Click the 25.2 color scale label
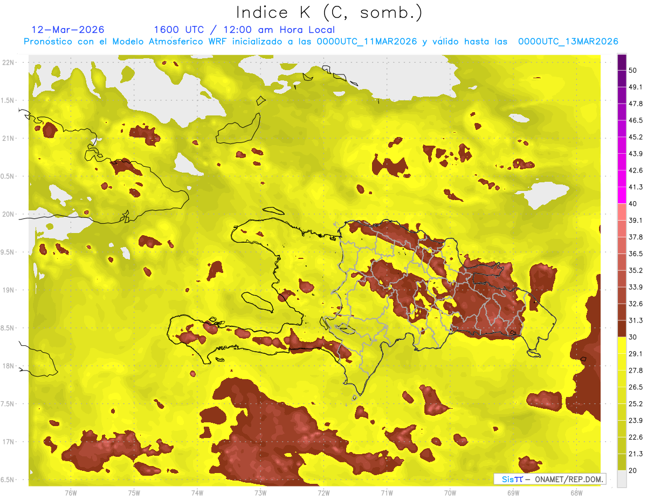 coord(636,403)
